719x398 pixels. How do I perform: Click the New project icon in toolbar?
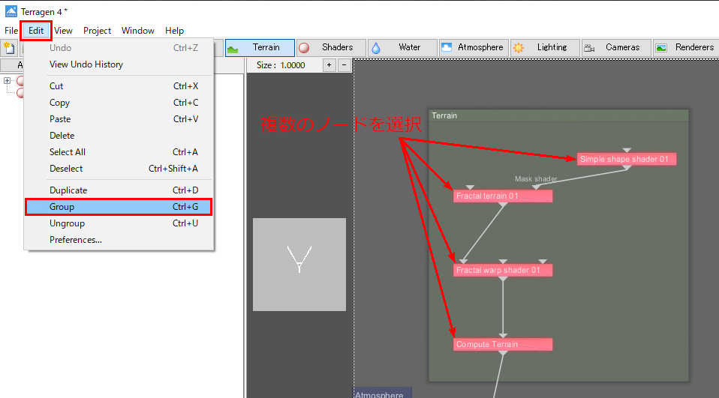click(x=9, y=48)
